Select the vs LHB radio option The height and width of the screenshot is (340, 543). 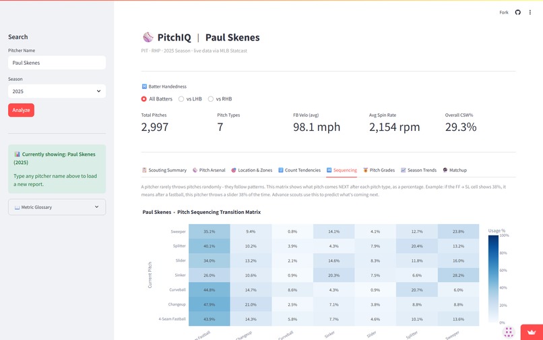point(190,99)
